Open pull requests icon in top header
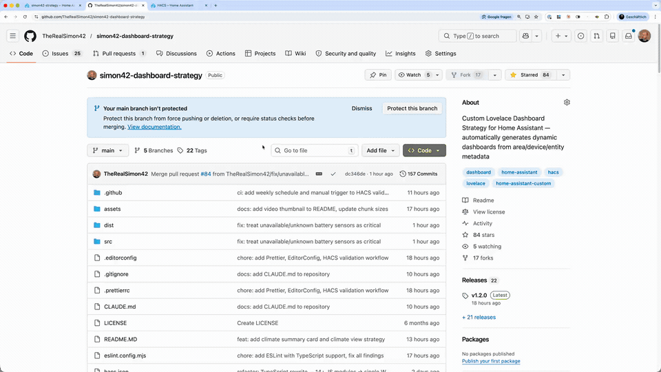 [596, 36]
